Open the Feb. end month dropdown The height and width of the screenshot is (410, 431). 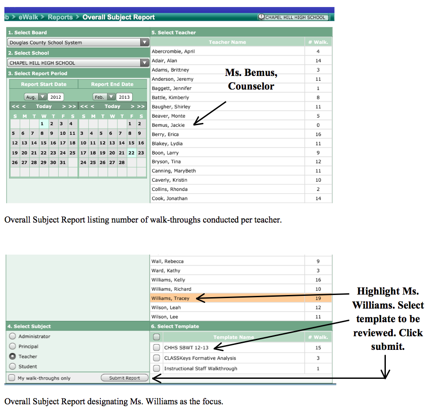click(x=103, y=97)
